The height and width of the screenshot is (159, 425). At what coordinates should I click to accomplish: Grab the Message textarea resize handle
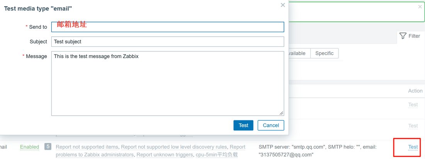click(x=281, y=113)
